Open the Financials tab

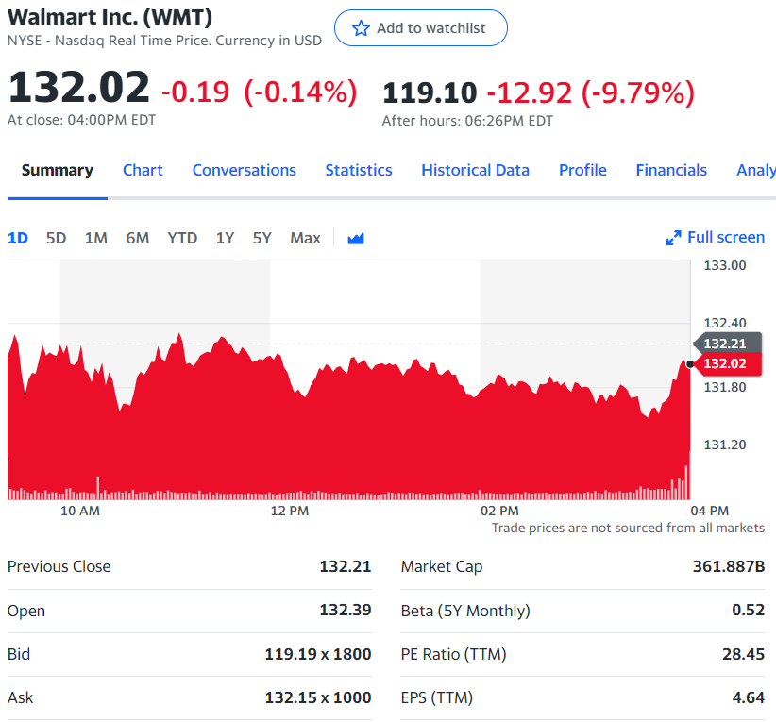pos(671,170)
